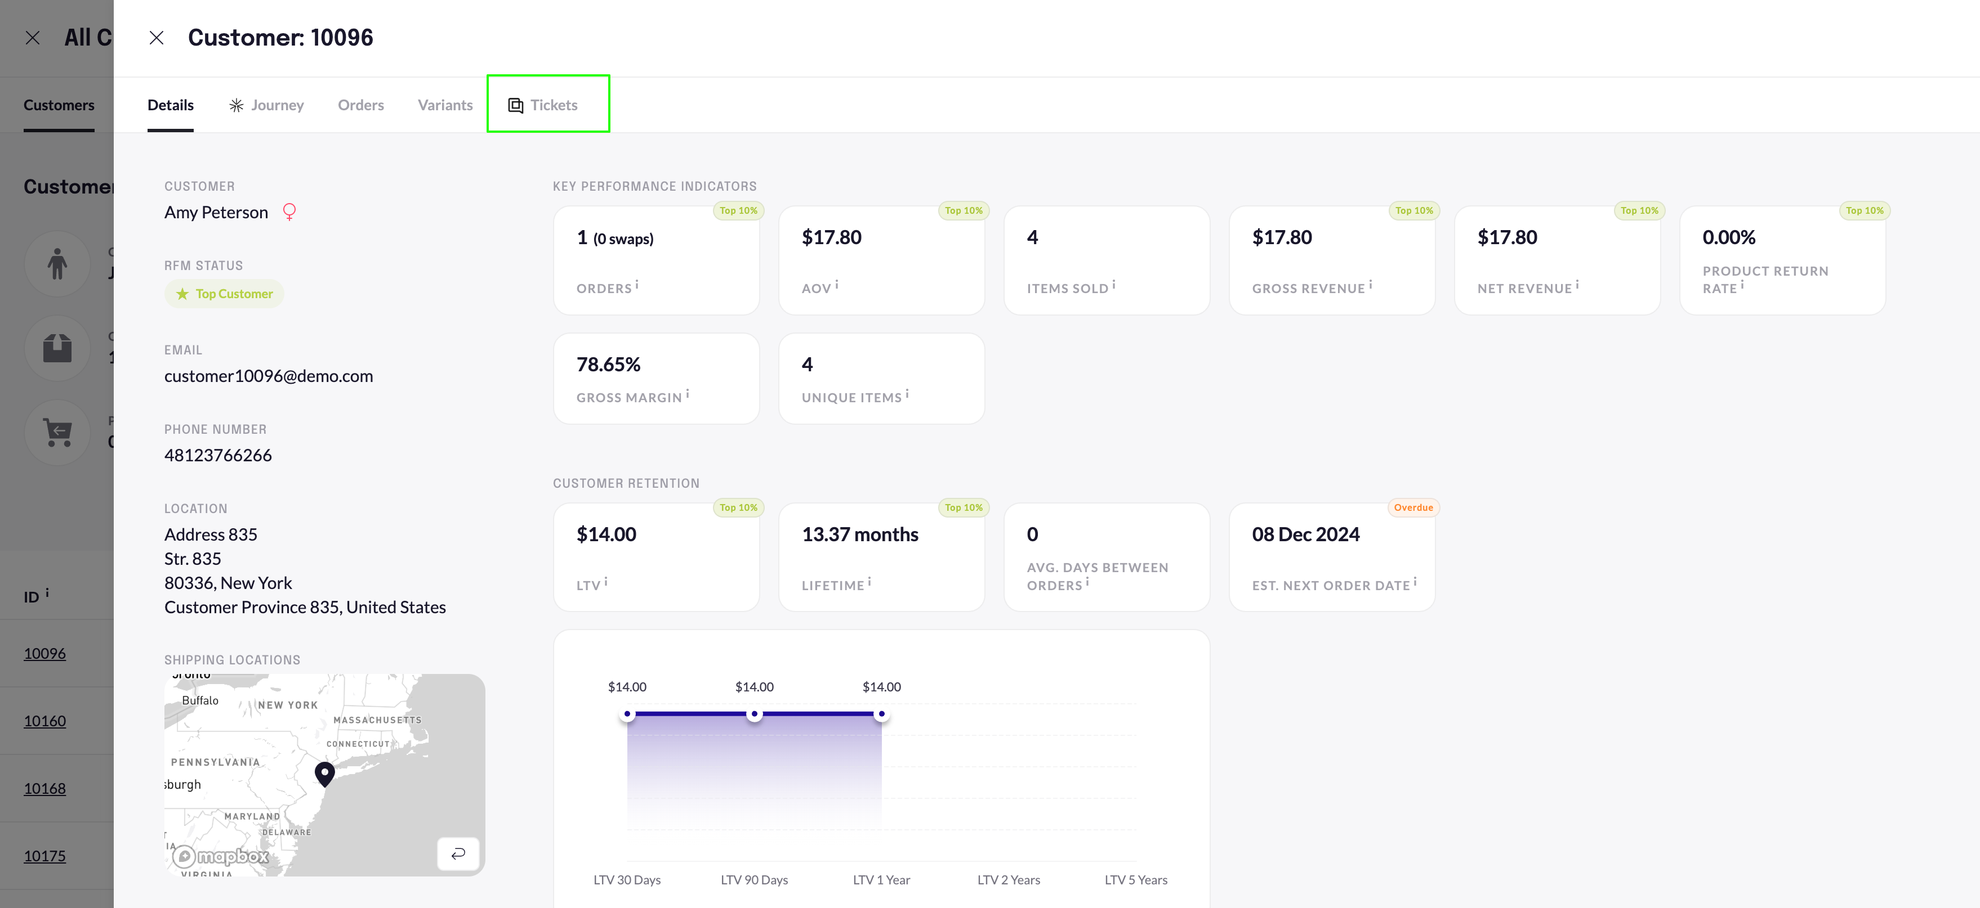The image size is (1980, 908).
Task: Click the Gross Margin info icon
Action: pyautogui.click(x=687, y=393)
